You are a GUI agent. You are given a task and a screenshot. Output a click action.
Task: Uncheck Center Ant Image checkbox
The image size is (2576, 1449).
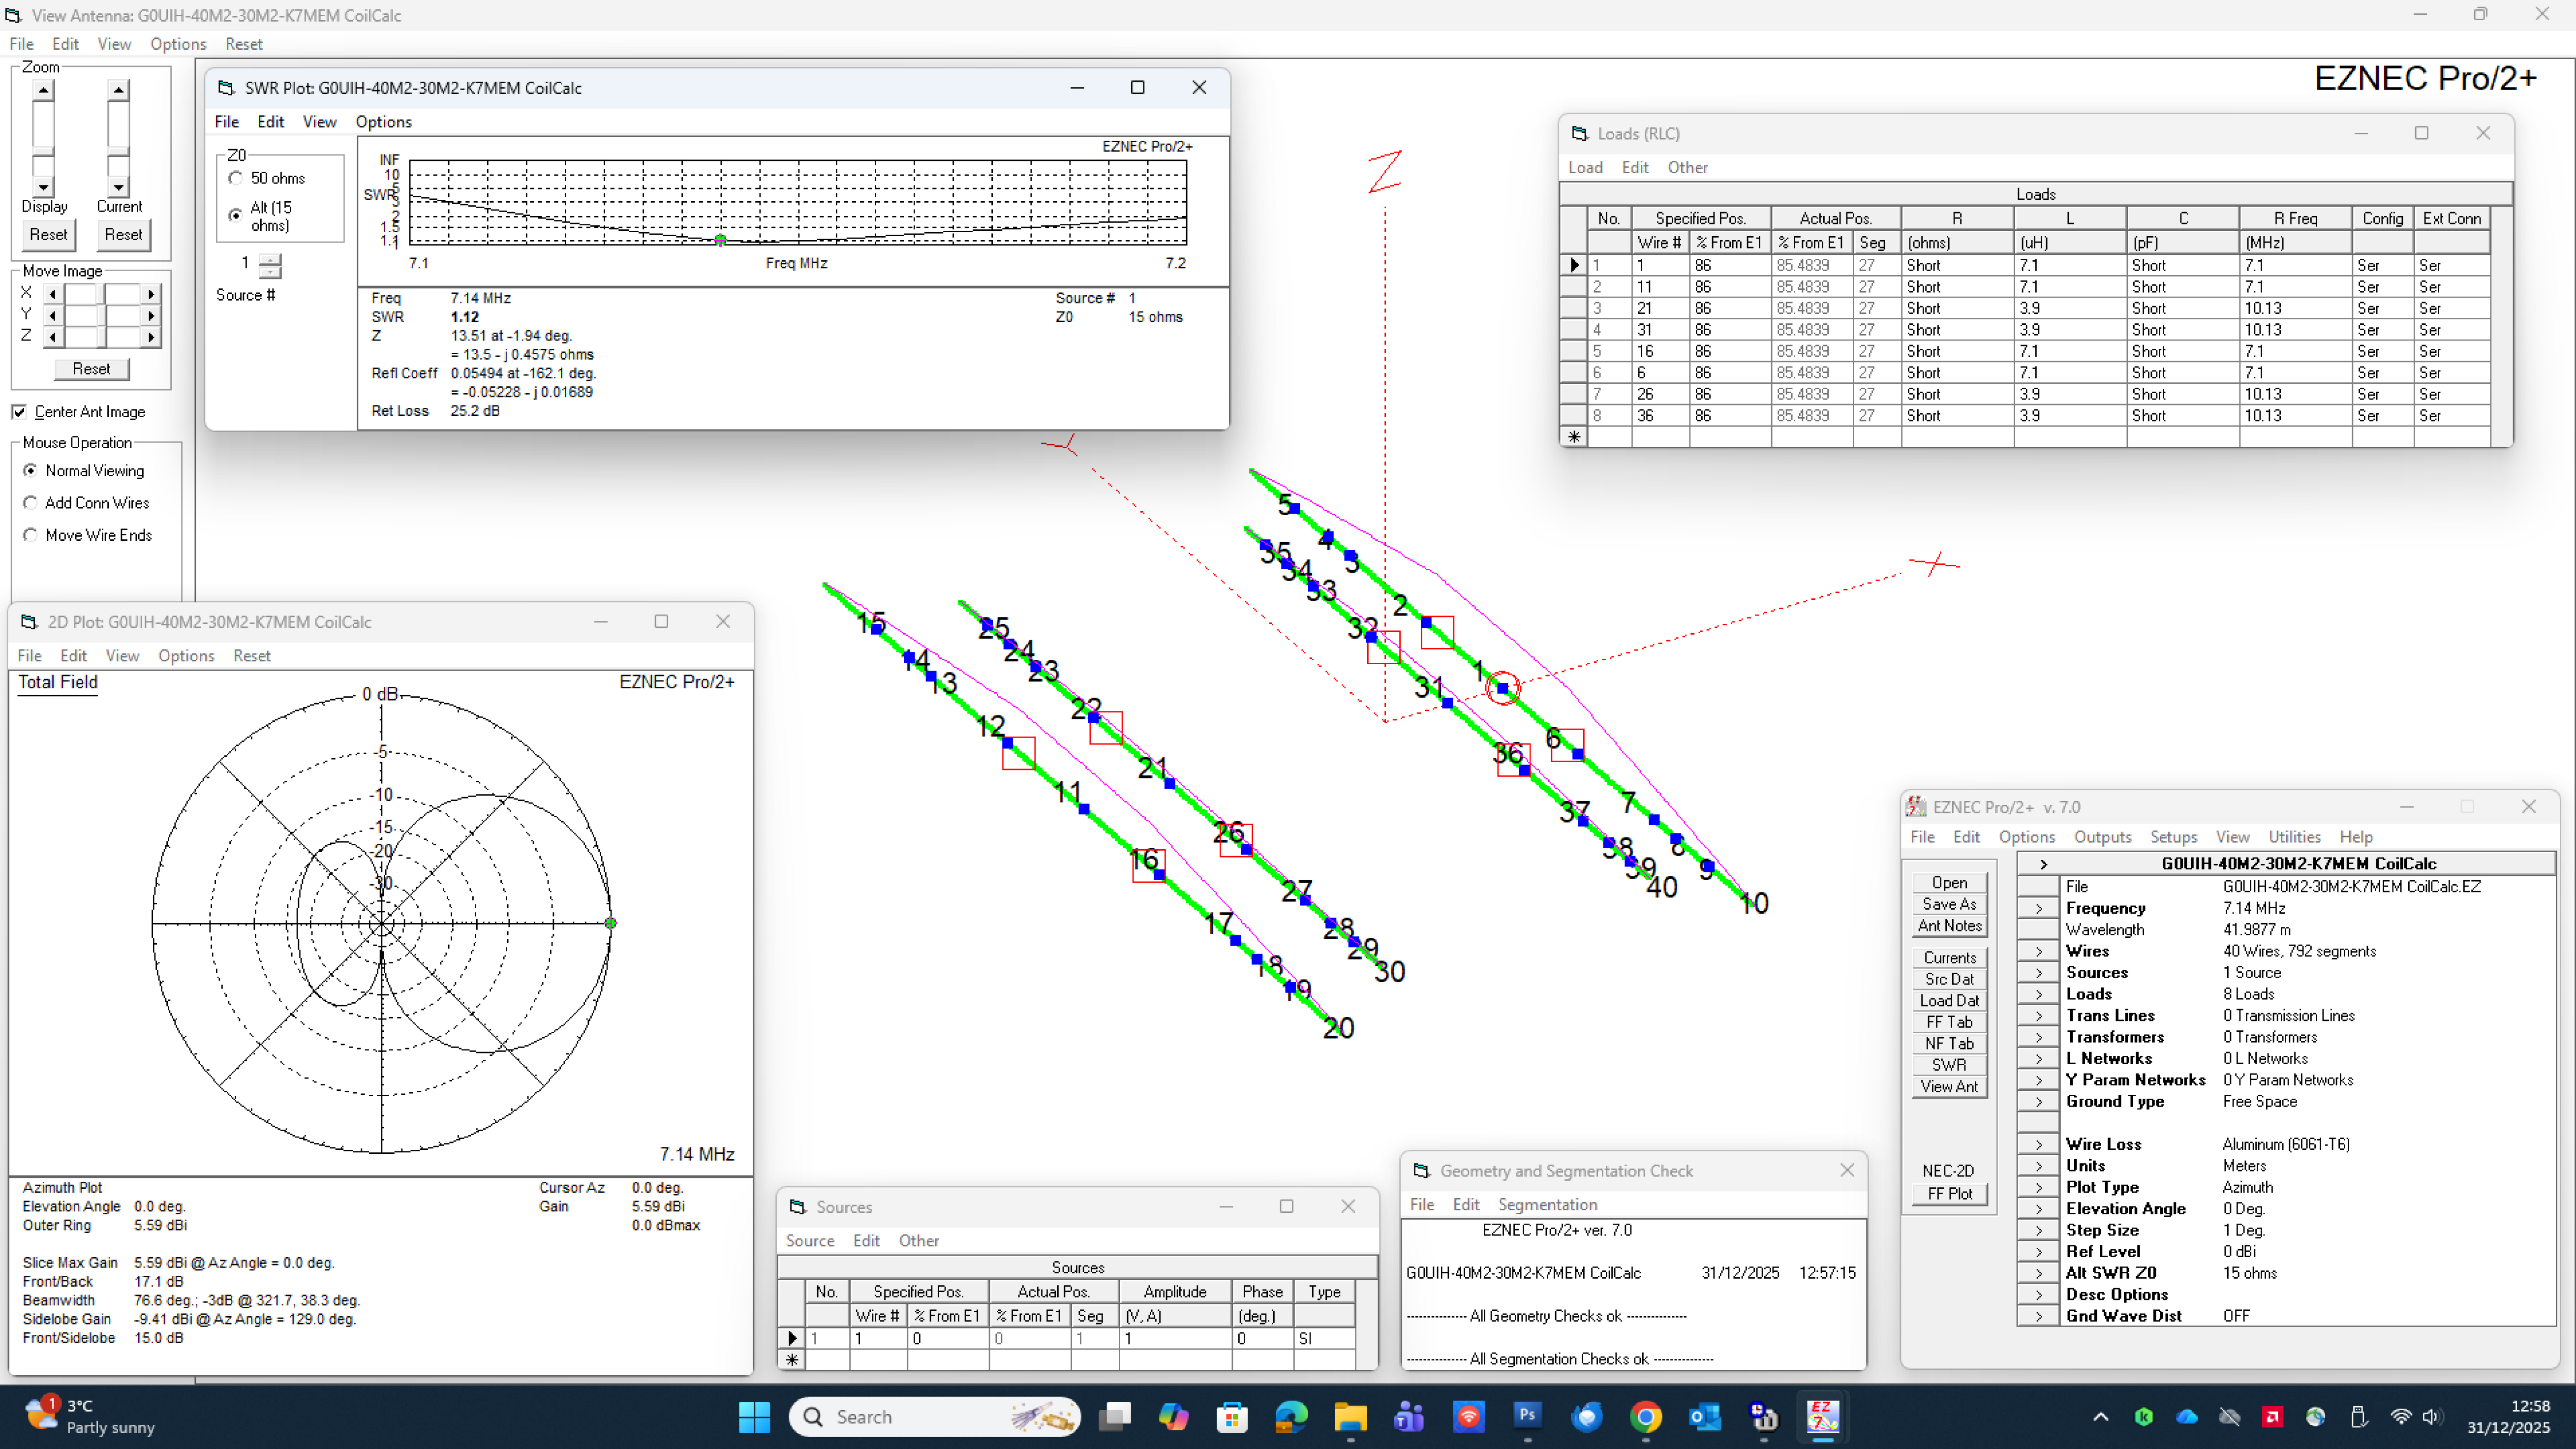[19, 412]
